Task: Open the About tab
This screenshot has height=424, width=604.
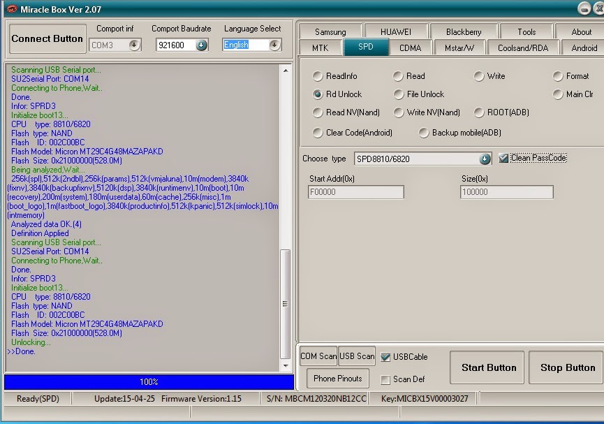Action: 581,31
